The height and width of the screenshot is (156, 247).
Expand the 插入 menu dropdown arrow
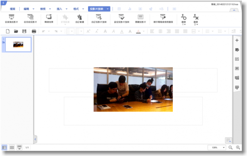tap(66, 9)
